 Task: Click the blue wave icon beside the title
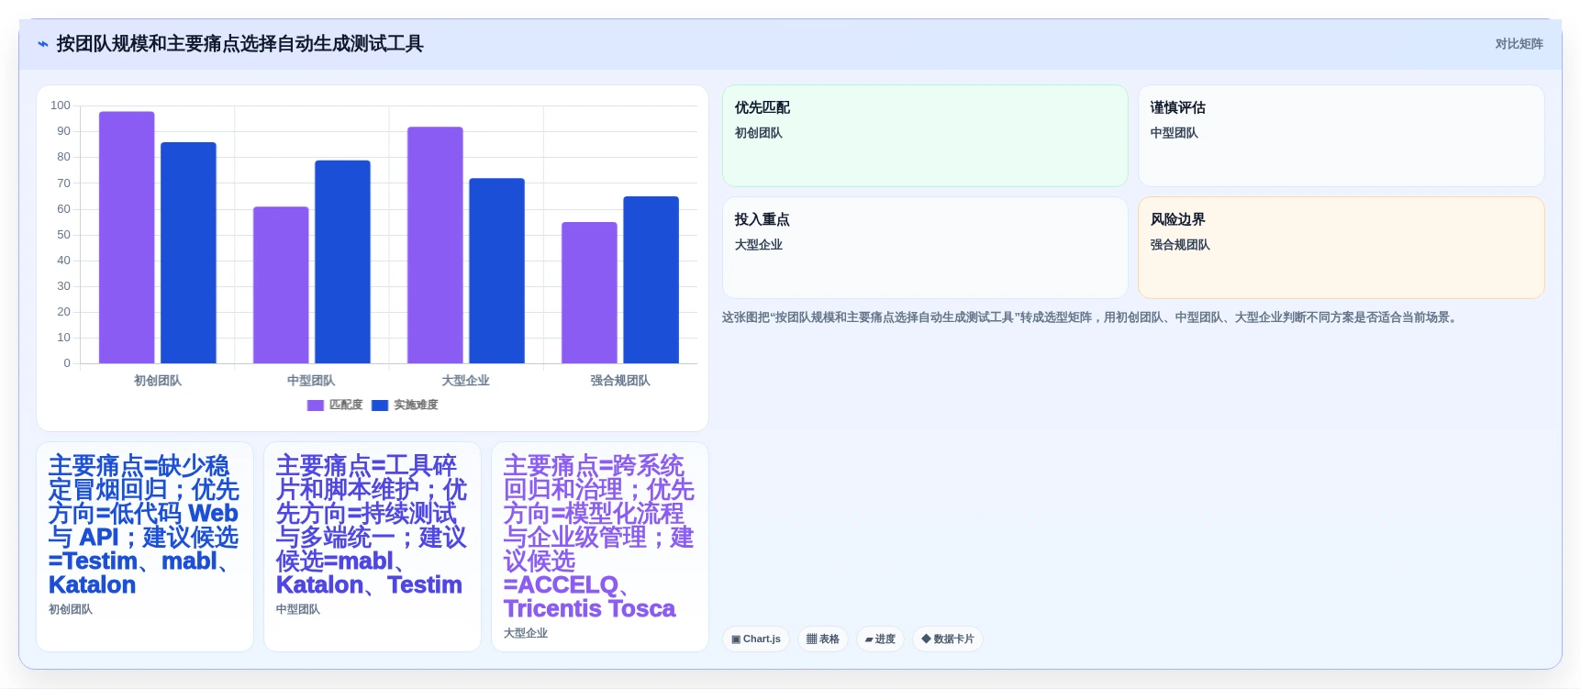[42, 44]
